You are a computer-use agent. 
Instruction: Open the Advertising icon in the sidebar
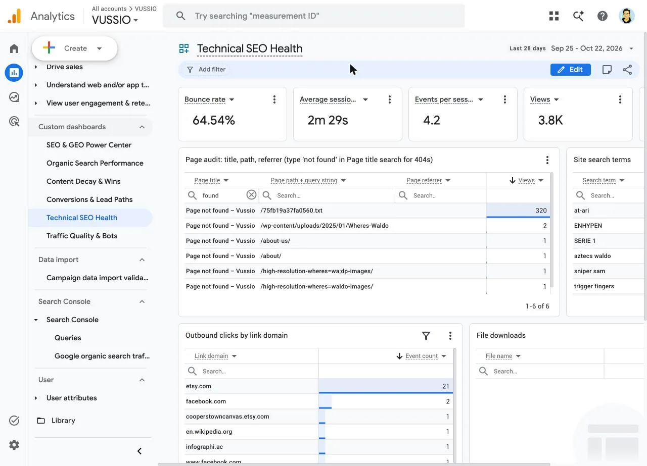[x=14, y=121]
